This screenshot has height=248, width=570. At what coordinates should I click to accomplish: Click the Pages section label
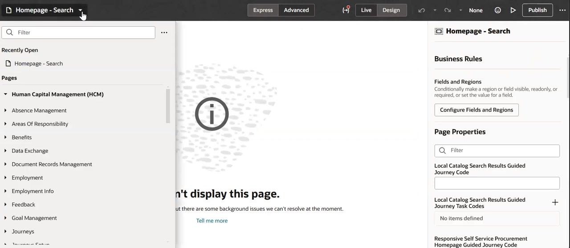pos(9,78)
